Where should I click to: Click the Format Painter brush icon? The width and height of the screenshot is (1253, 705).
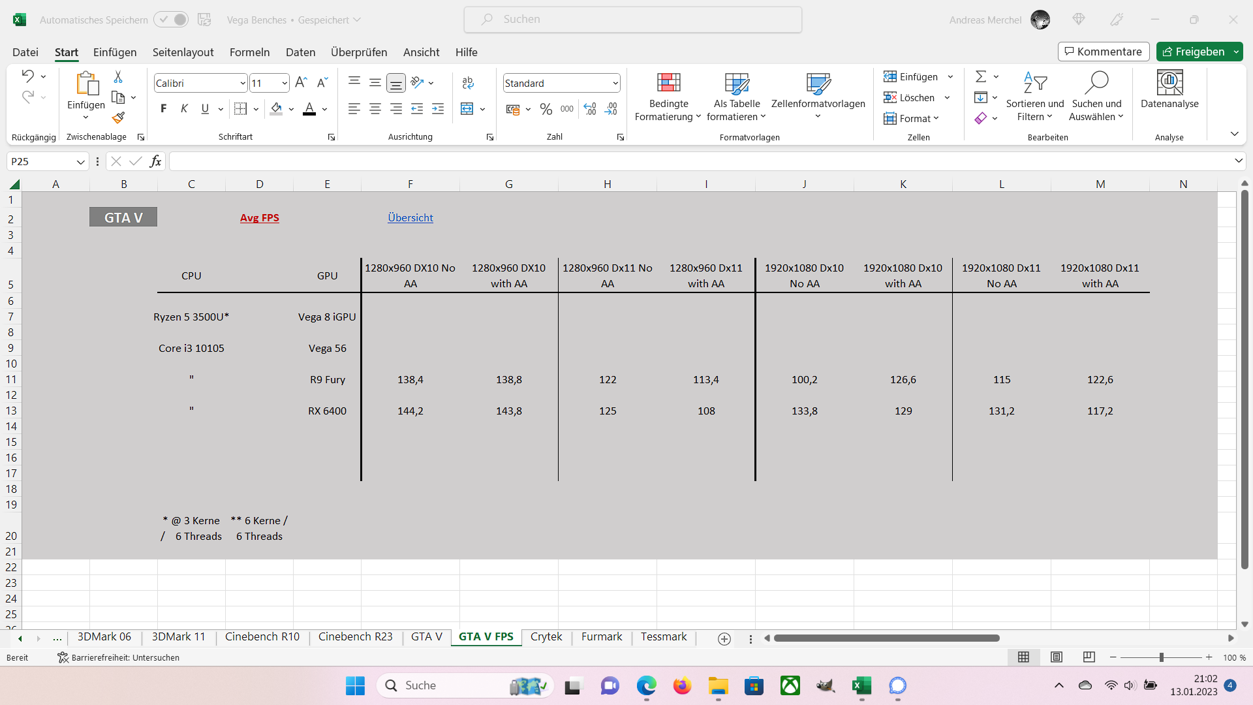click(118, 118)
